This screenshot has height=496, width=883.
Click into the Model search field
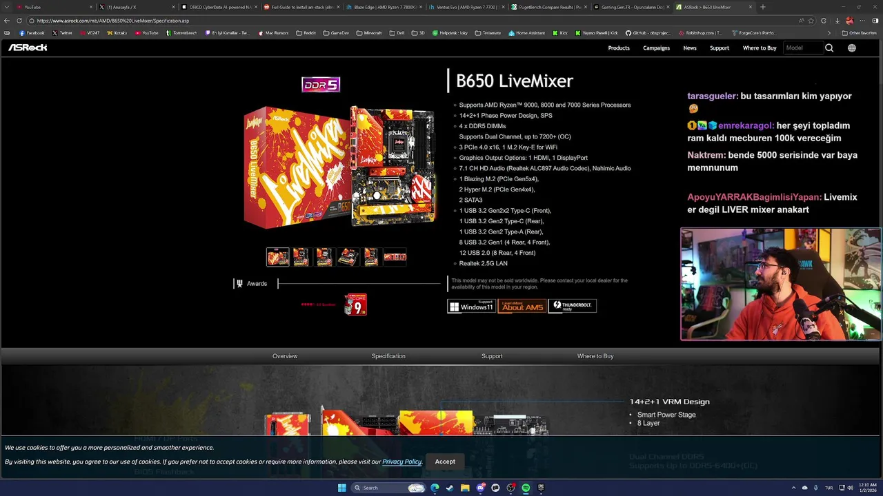click(803, 48)
